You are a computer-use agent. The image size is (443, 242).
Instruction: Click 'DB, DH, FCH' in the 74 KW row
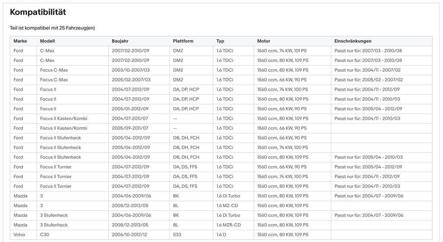186,147
